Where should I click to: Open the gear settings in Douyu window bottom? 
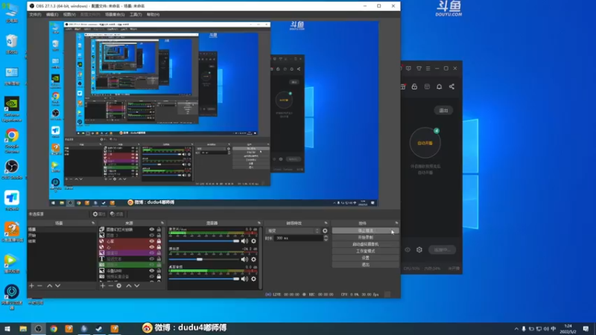click(419, 250)
